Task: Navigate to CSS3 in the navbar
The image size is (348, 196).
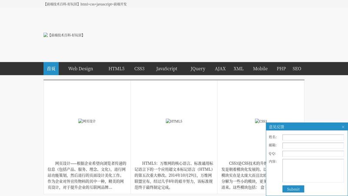Action: click(139, 69)
